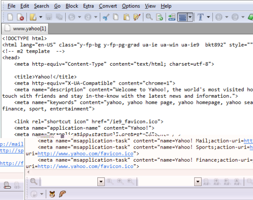Click the greyed-out Save icon

(48, 17)
